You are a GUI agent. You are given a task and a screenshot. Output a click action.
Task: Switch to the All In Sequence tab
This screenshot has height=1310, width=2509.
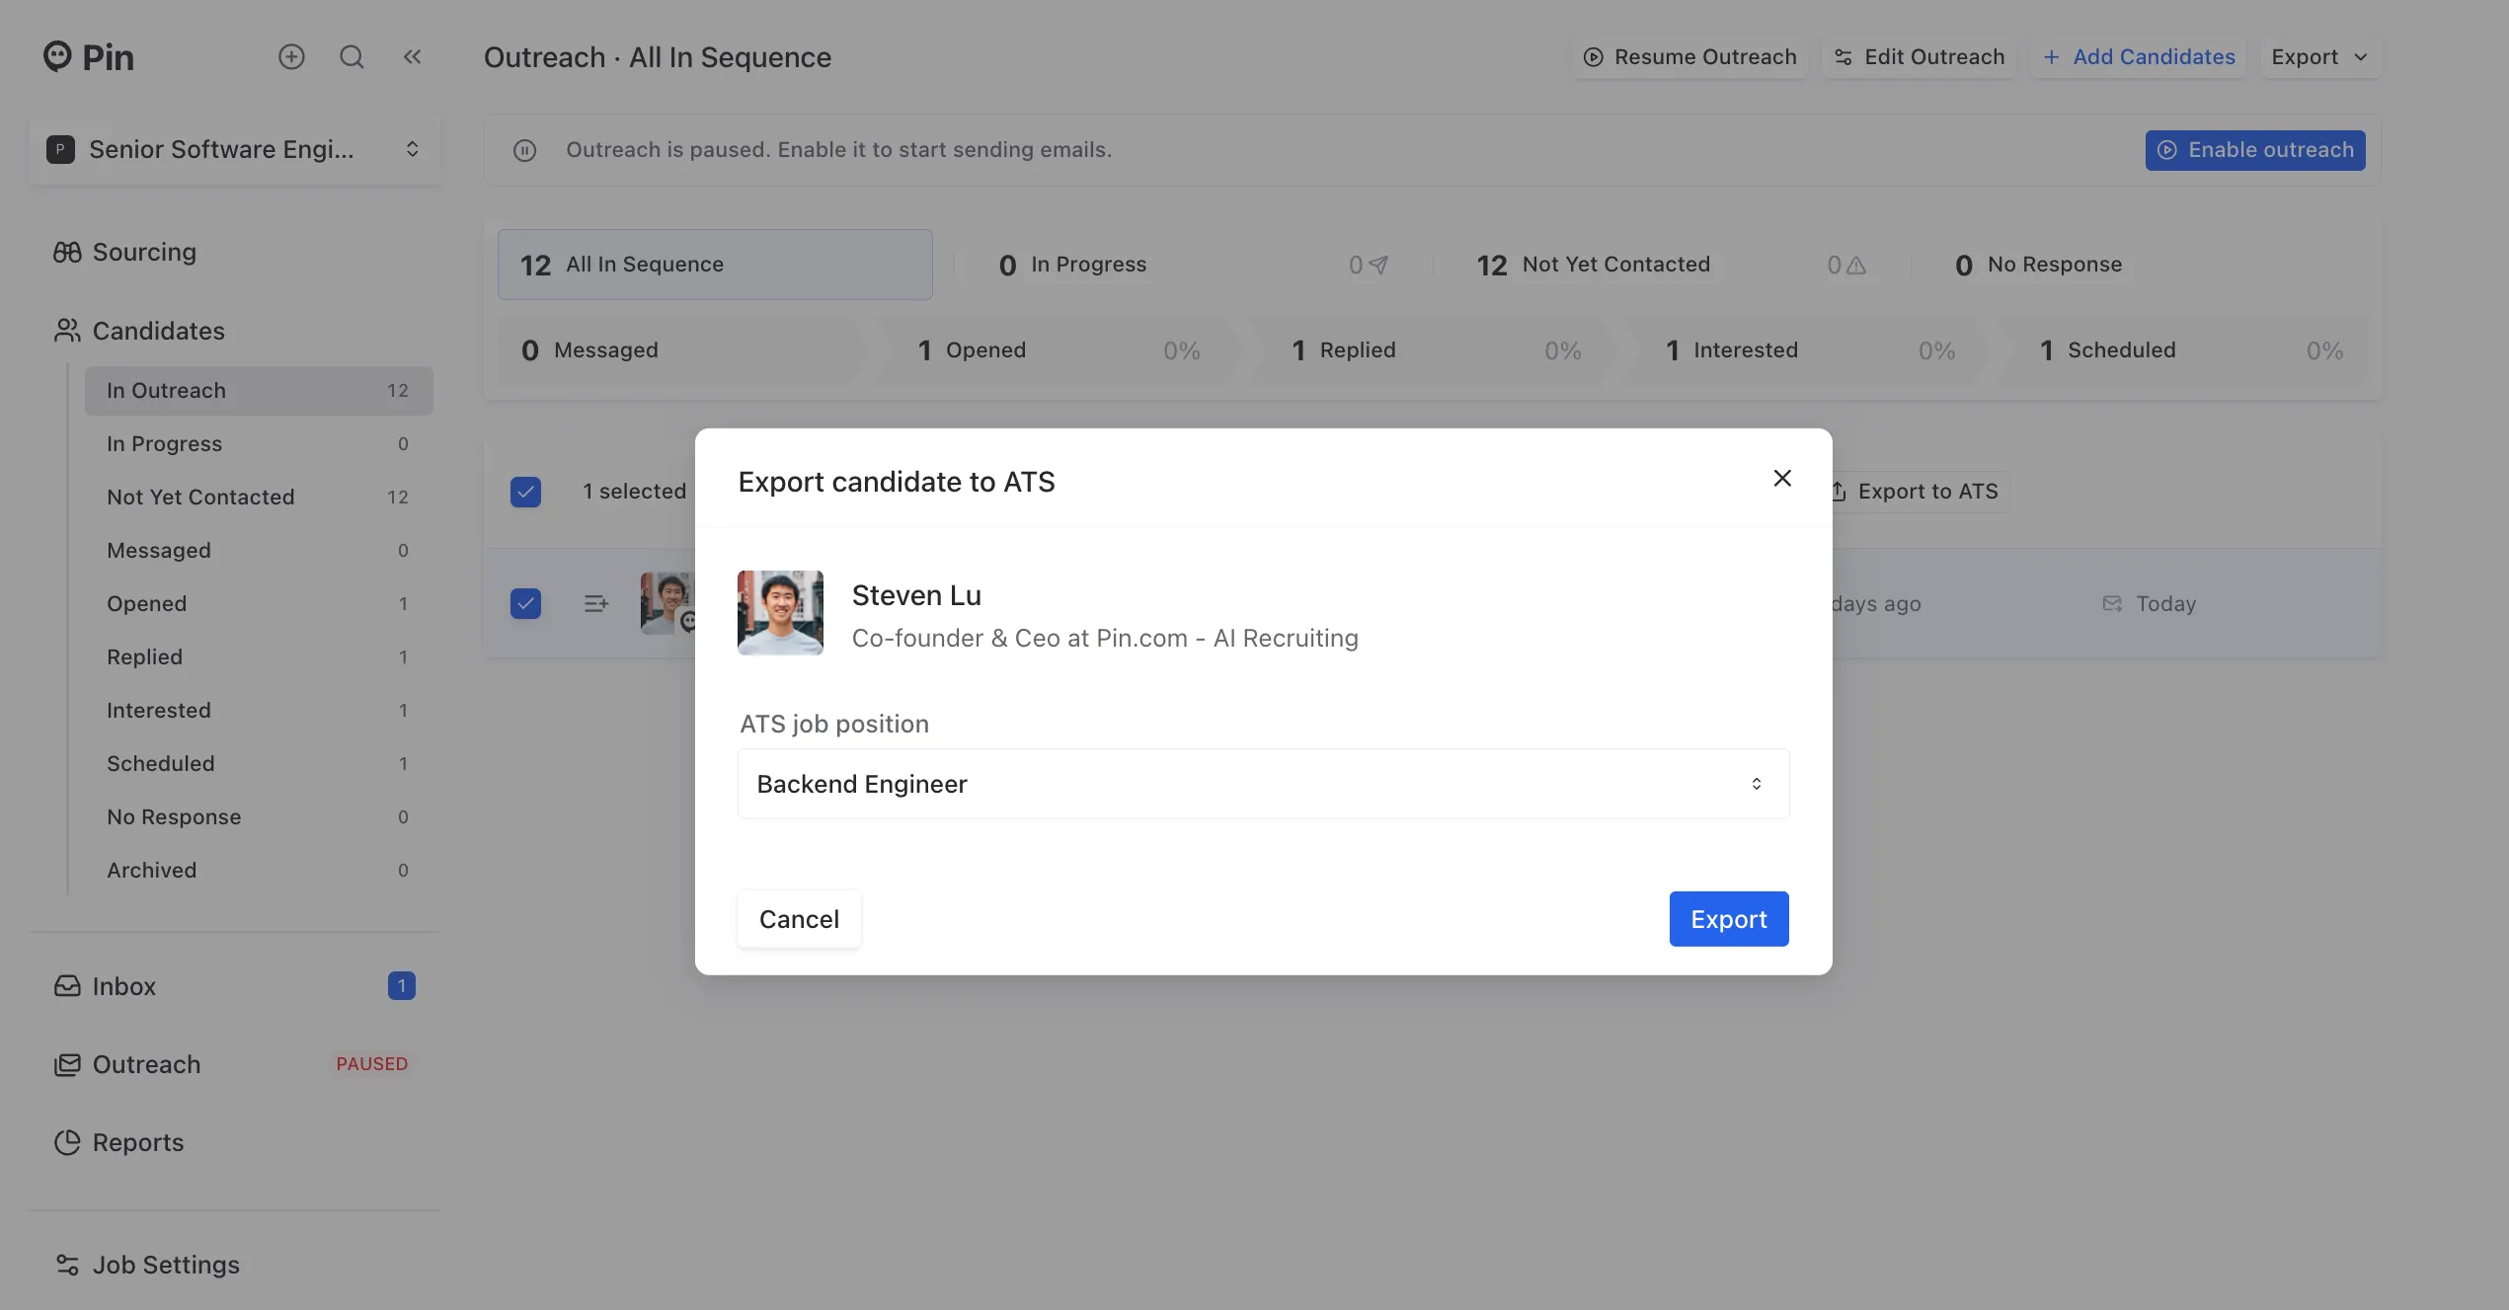pos(715,265)
